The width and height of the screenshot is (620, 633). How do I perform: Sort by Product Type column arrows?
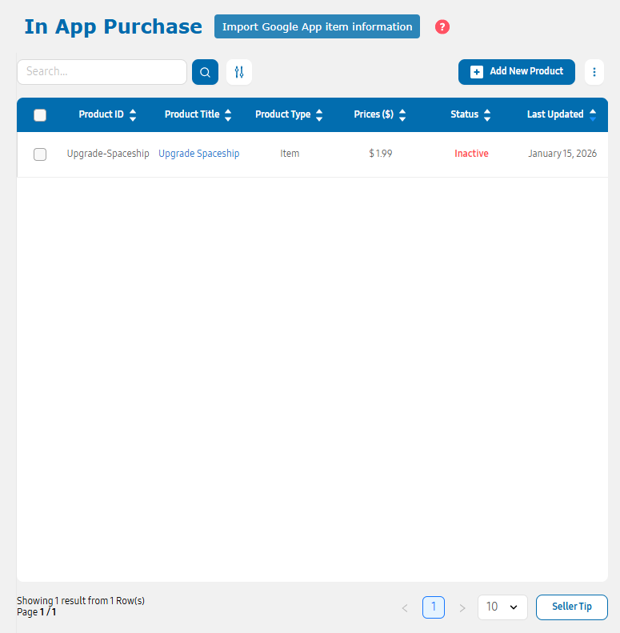[319, 115]
